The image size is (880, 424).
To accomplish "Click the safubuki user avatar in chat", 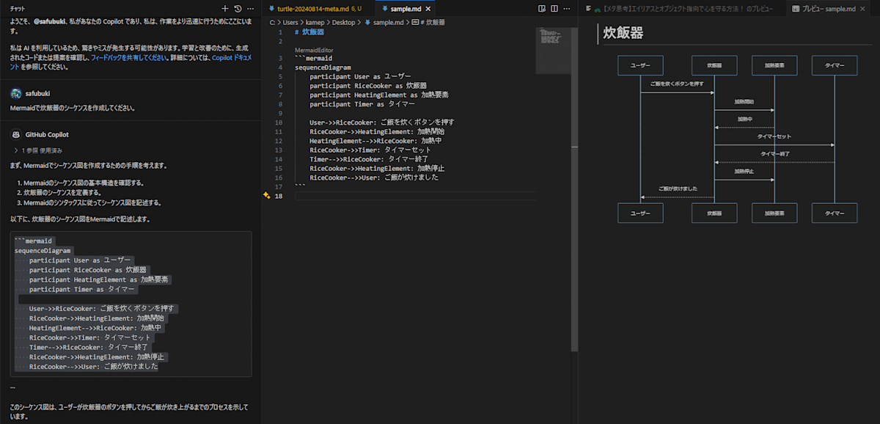I will pyautogui.click(x=16, y=94).
